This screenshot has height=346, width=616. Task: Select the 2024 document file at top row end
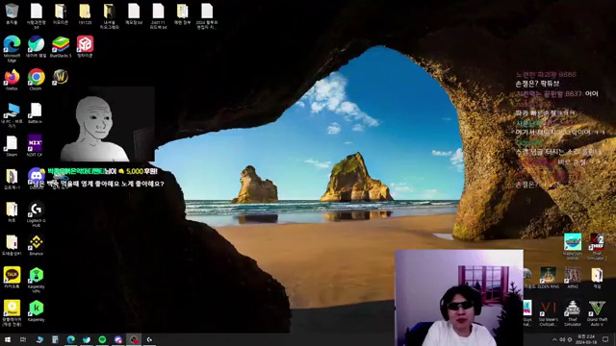tap(207, 16)
